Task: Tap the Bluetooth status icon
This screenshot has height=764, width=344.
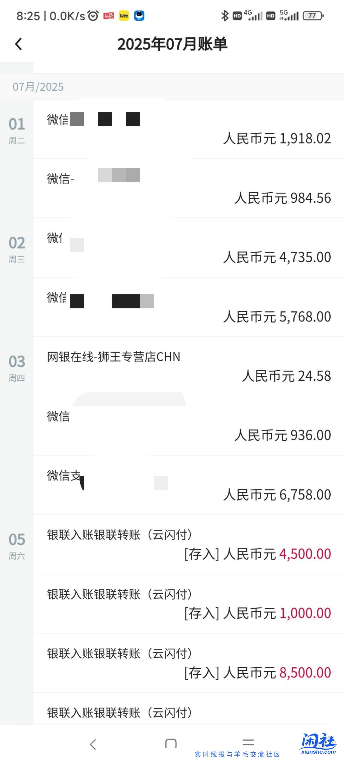Action: [x=225, y=16]
